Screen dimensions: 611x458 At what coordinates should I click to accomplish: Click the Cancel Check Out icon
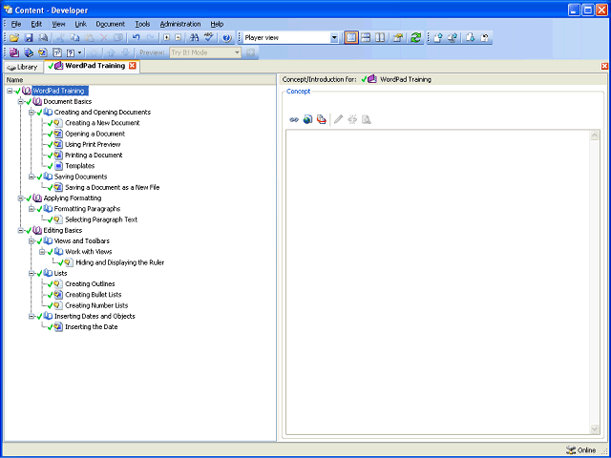[484, 38]
